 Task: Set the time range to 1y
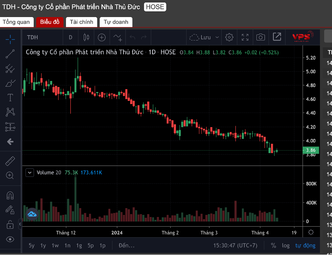pyautogui.click(x=43, y=246)
